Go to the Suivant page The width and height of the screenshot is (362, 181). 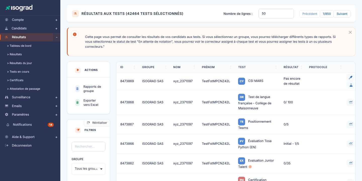click(342, 14)
